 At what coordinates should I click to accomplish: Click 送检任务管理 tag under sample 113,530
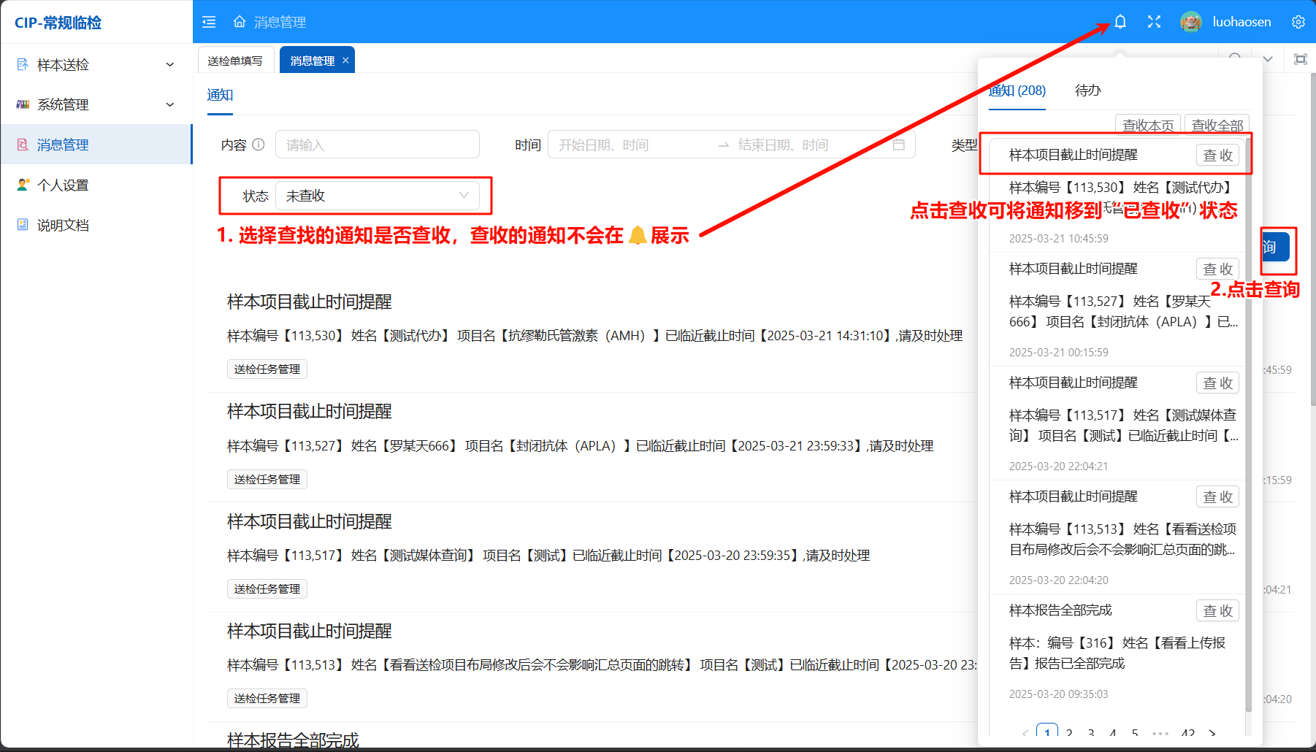coord(267,369)
